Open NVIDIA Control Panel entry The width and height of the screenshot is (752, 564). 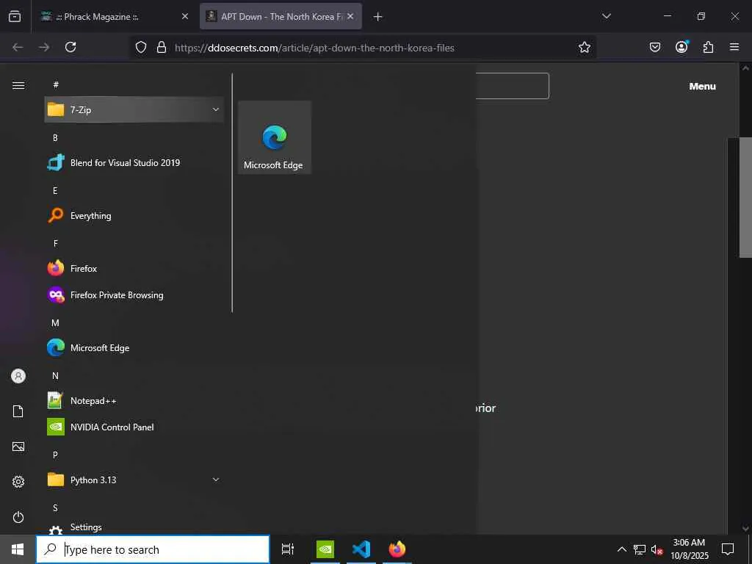134,427
